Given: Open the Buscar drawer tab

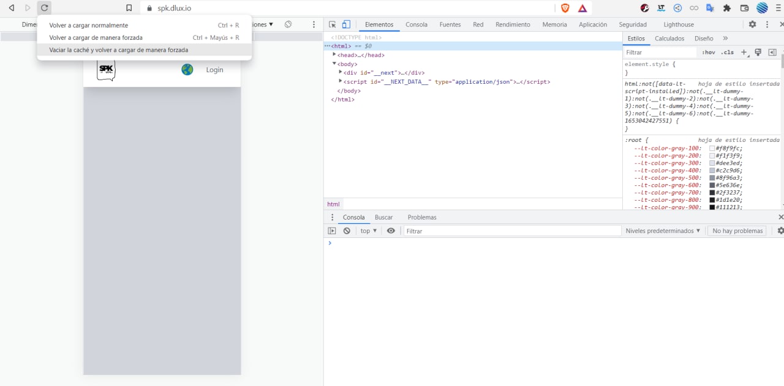Looking at the screenshot, I should coord(384,217).
